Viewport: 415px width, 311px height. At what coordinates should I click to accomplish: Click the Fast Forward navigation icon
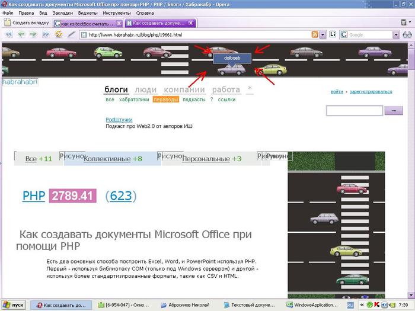click(46, 34)
